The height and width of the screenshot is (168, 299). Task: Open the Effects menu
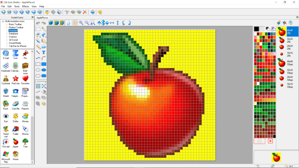[x=25, y=6]
